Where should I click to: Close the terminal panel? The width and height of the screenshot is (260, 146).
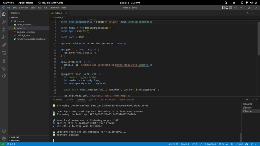(257, 100)
